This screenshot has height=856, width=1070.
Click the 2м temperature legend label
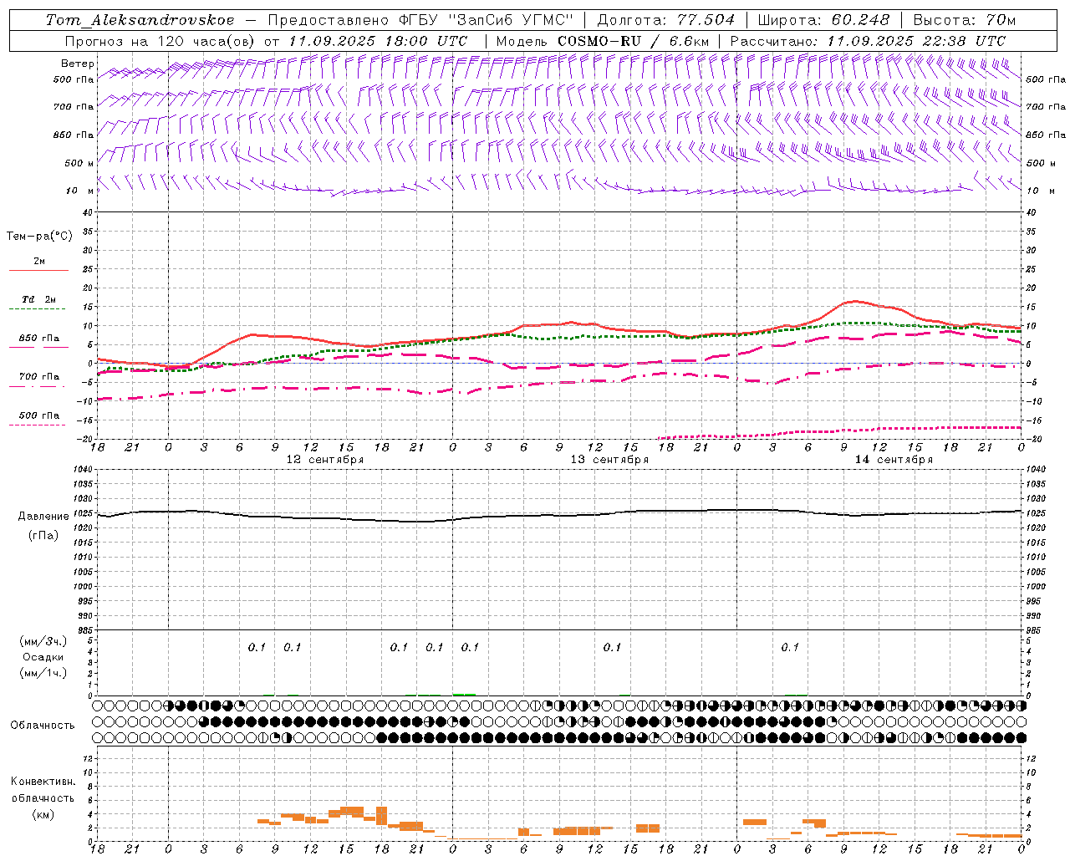(x=39, y=261)
